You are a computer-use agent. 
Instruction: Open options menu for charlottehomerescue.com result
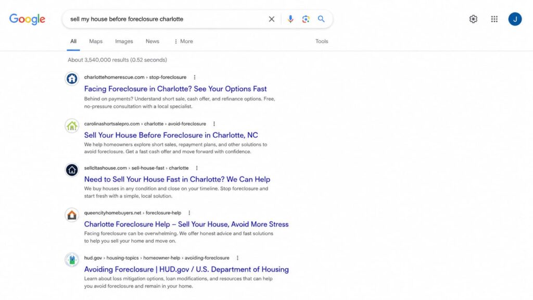tap(195, 77)
